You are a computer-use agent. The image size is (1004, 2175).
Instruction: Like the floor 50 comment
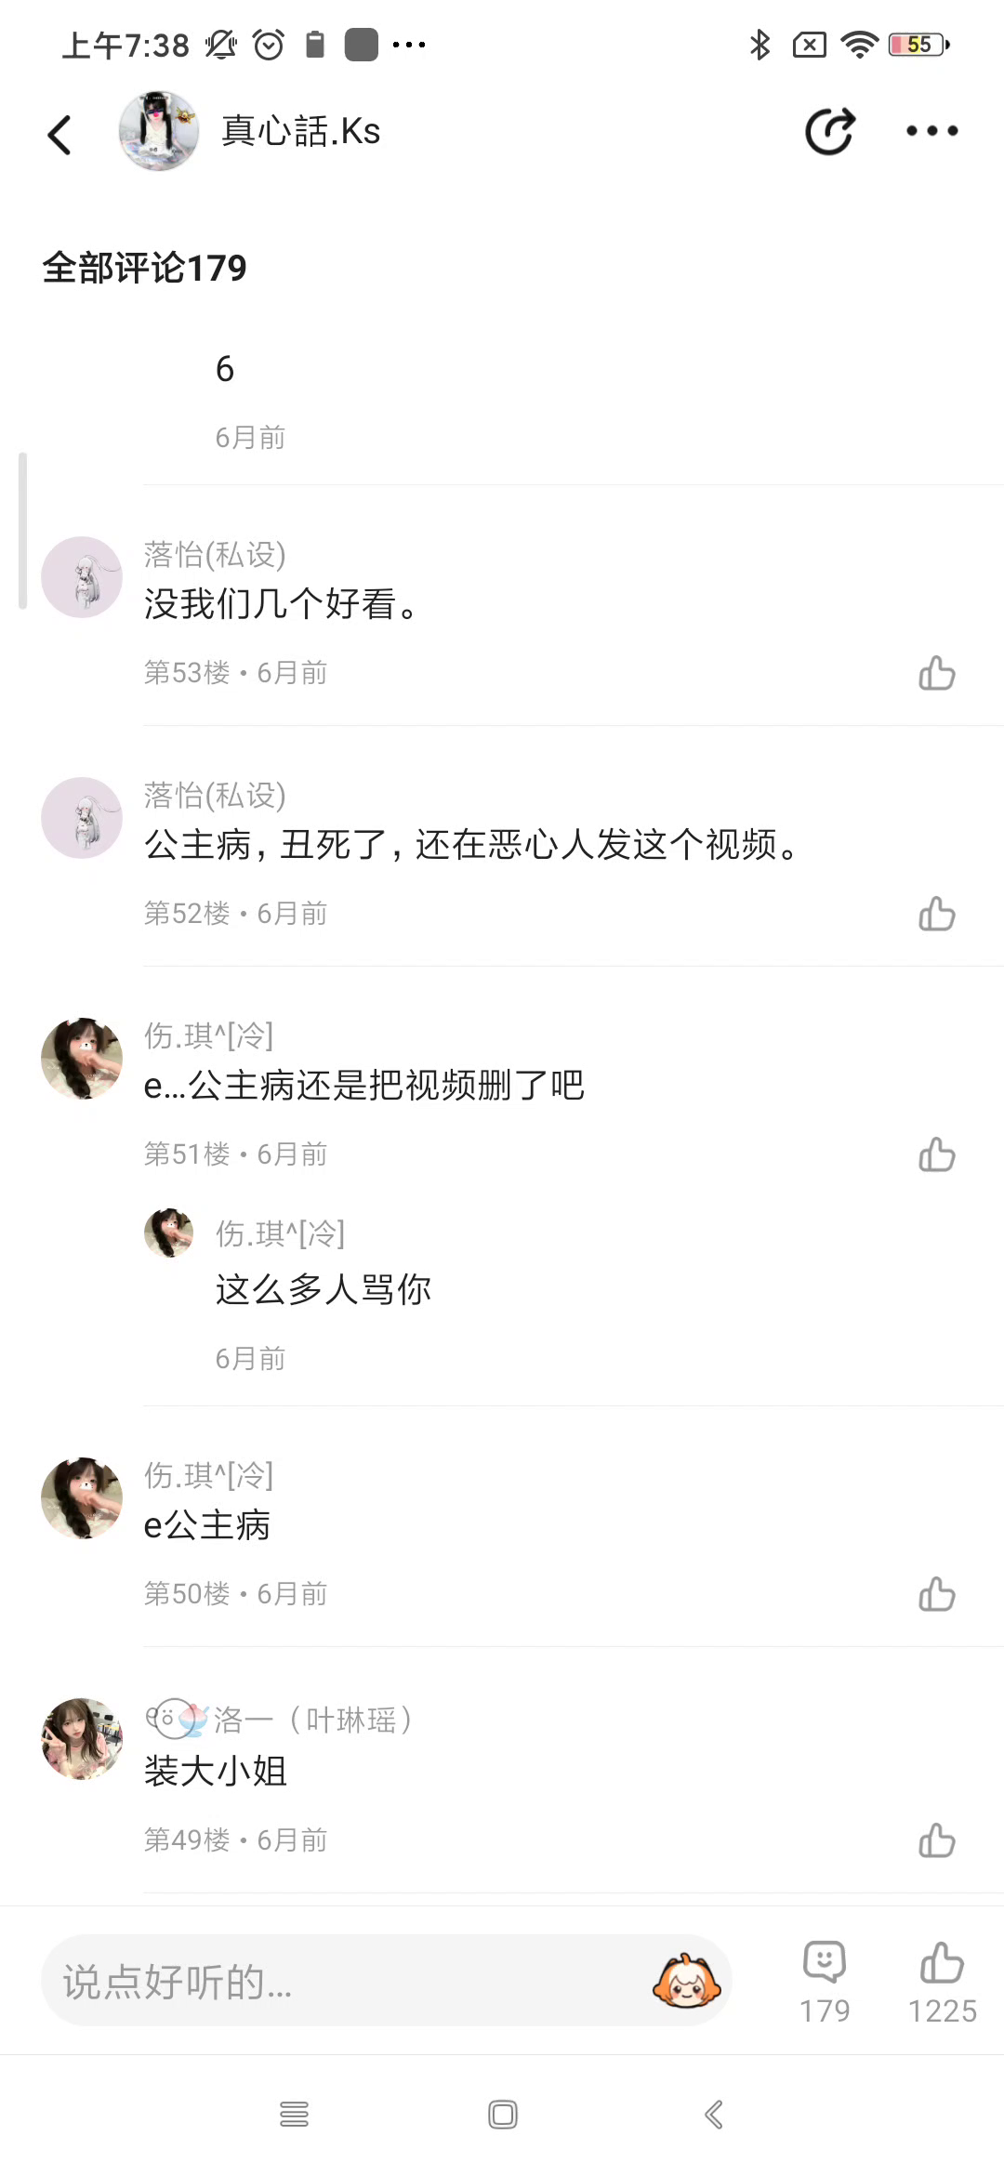point(937,1594)
